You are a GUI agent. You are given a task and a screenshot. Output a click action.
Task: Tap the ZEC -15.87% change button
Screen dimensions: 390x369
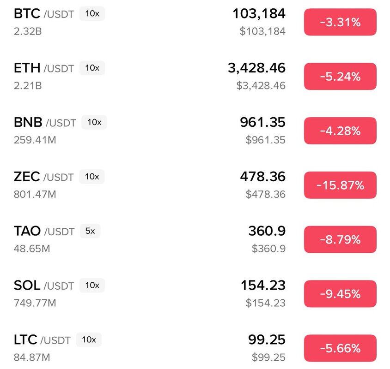click(340, 185)
